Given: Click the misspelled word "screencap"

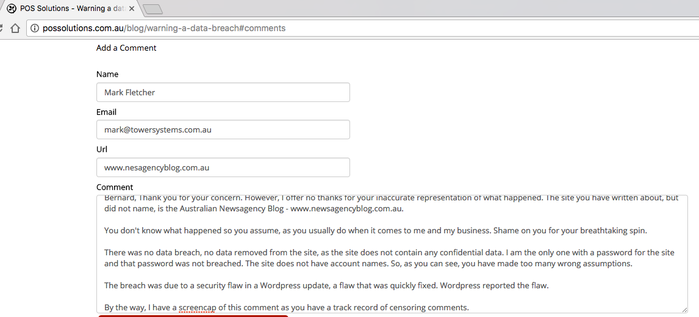Looking at the screenshot, I should coord(196,308).
